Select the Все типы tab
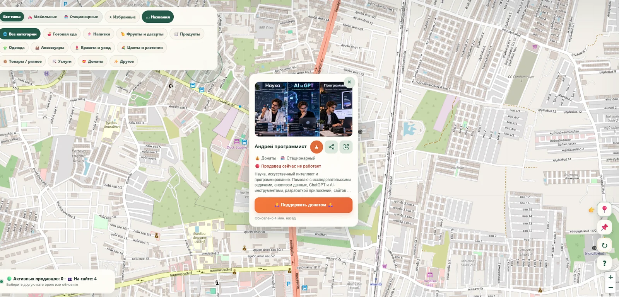 [12, 17]
